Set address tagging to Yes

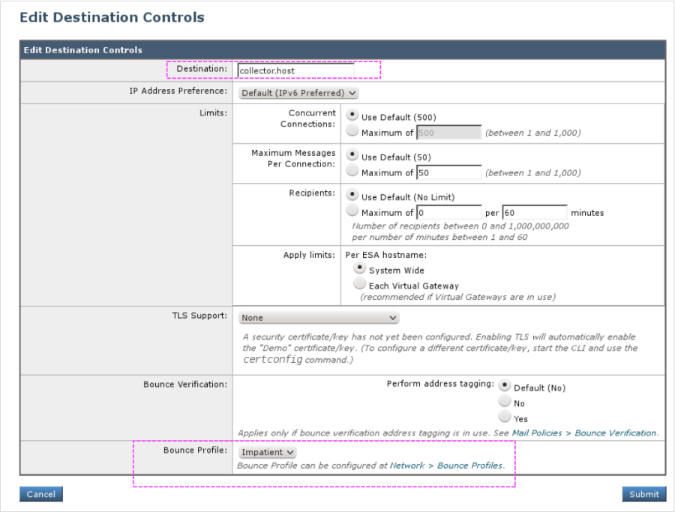point(505,418)
